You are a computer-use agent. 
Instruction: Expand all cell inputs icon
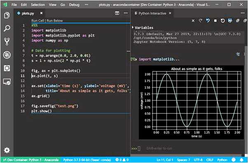238,21
